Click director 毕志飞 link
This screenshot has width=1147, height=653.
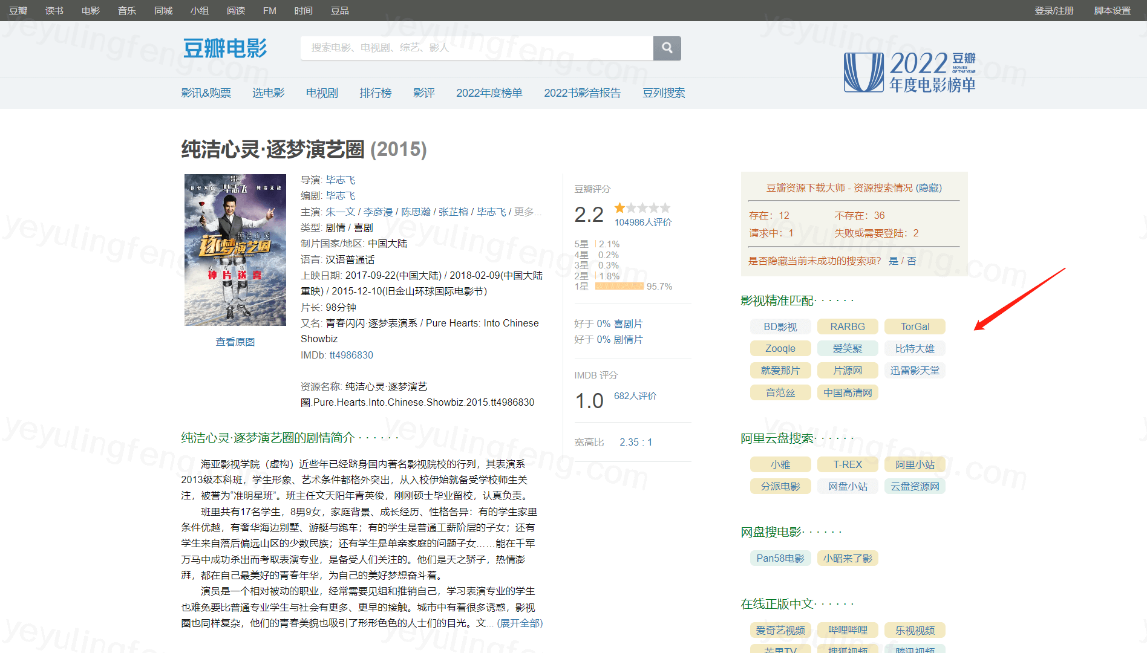point(341,180)
